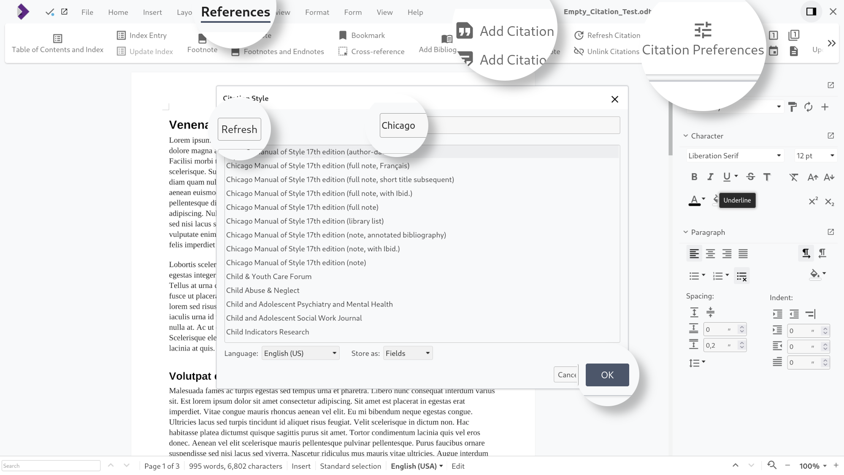Open unordered list bullet dropdown

(x=703, y=275)
